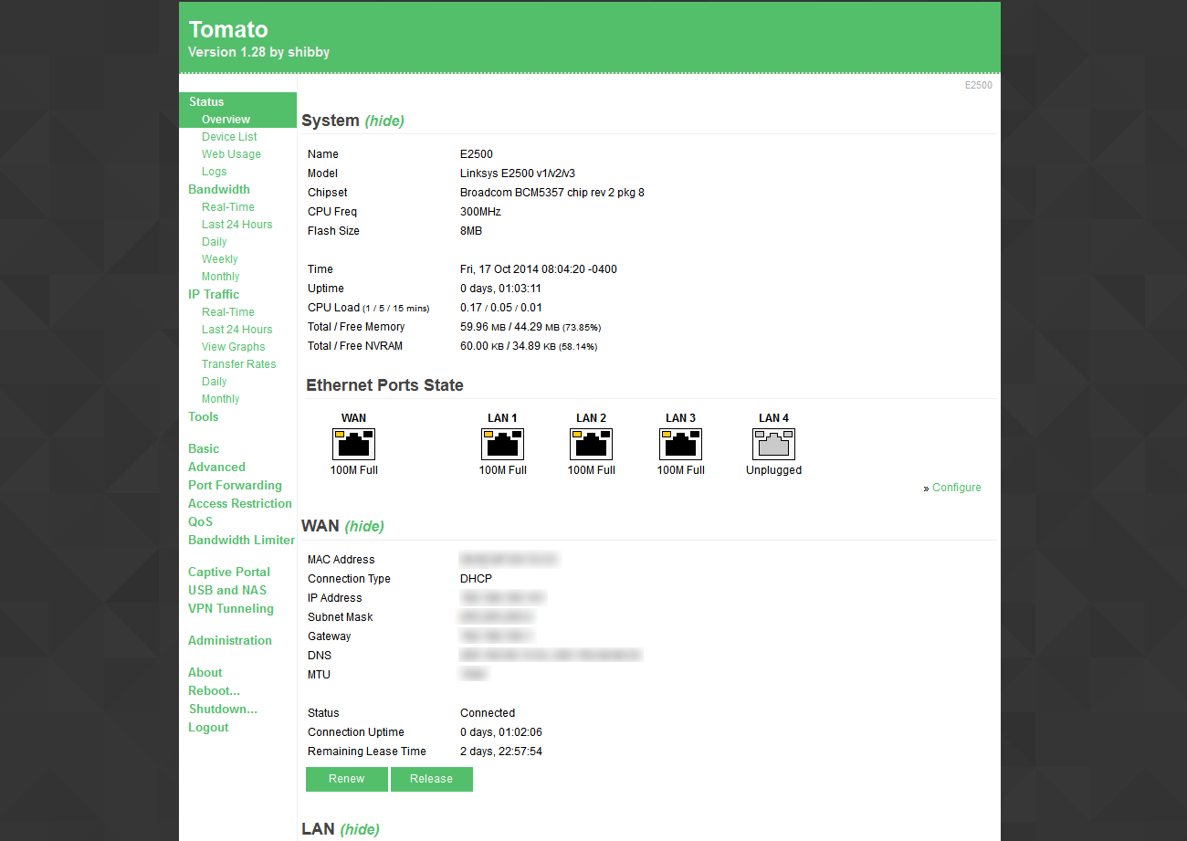The width and height of the screenshot is (1187, 841).
Task: Open the Status menu section
Action: coord(206,101)
